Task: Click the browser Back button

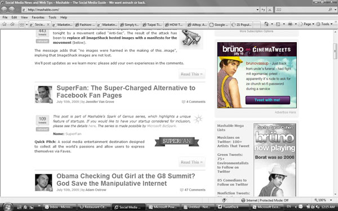Action: point(4,9)
